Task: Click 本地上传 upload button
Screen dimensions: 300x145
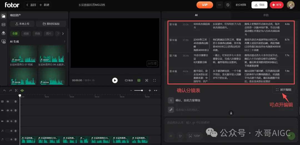Action: coord(22,24)
